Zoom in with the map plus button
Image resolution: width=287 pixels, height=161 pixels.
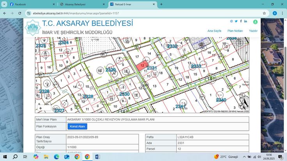40,108
